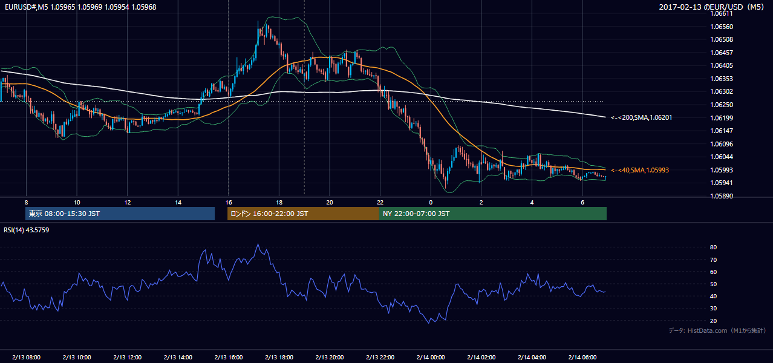Image resolution: width=773 pixels, height=363 pixels.
Task: Click the 2/13 14:00 date axis label
Action: [x=177, y=357]
